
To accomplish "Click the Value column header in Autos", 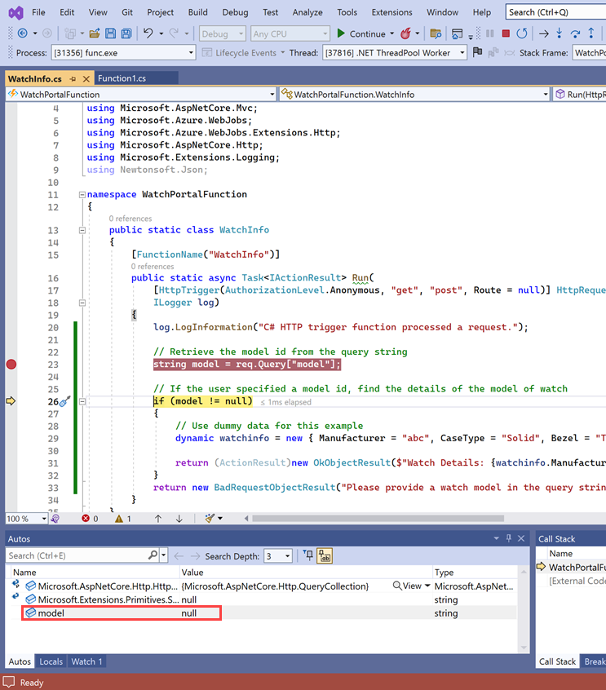I will point(307,572).
